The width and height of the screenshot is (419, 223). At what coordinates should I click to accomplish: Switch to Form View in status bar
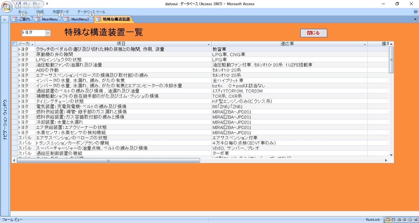tap(388, 220)
